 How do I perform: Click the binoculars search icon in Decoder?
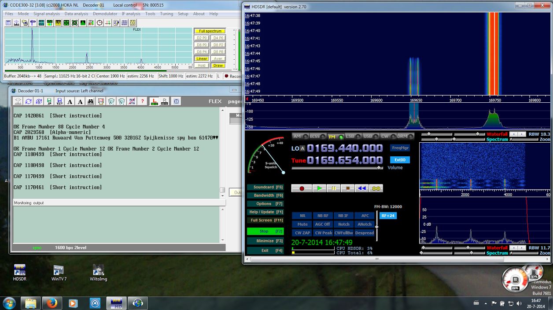90,101
